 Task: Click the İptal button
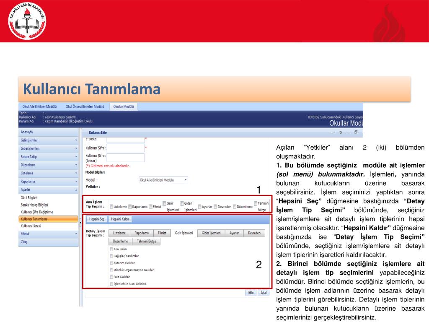(x=264, y=293)
